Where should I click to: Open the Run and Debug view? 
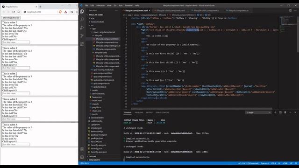(82, 28)
